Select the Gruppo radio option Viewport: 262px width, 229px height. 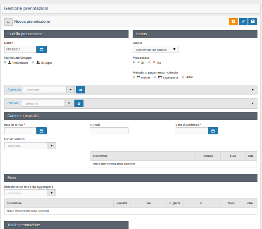(33, 62)
